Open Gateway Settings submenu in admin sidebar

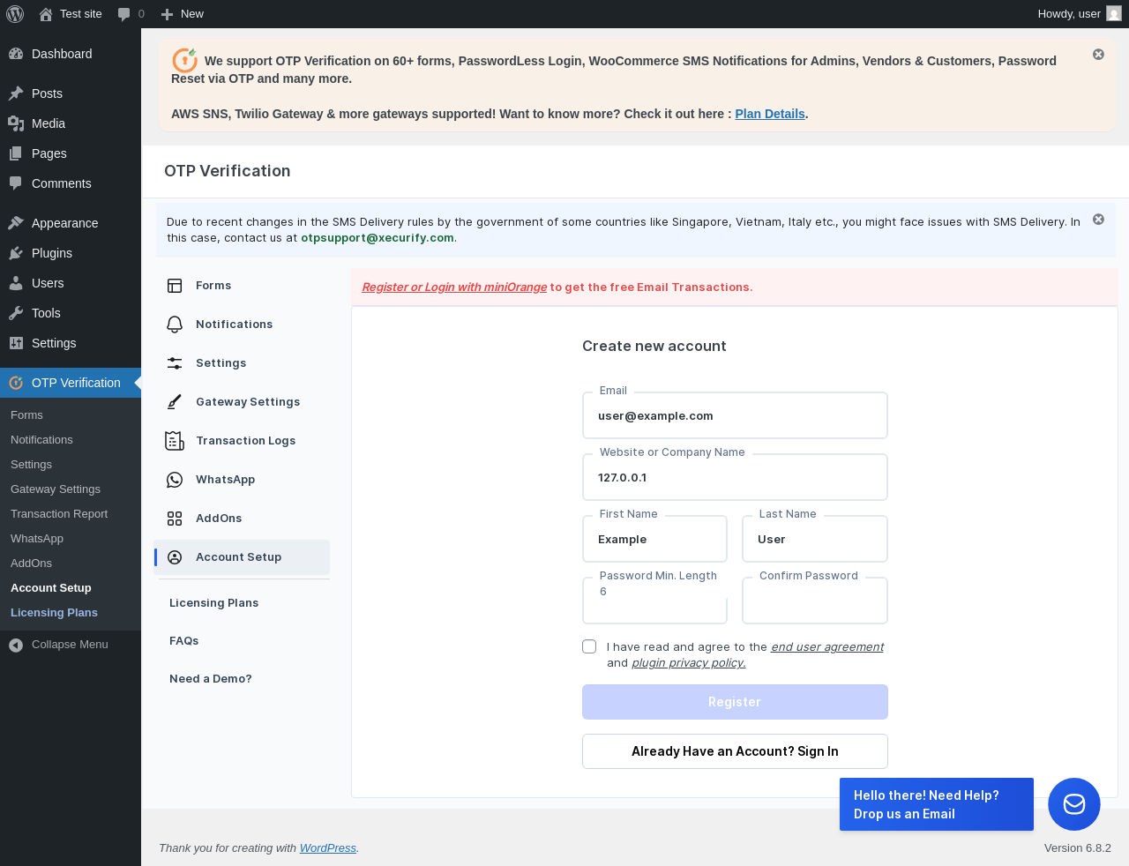[x=71, y=489]
